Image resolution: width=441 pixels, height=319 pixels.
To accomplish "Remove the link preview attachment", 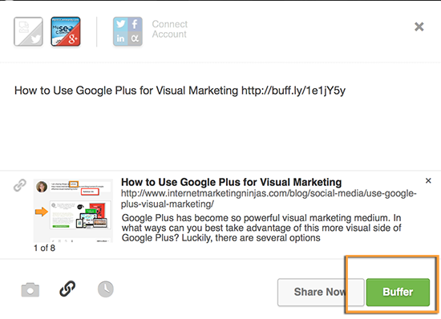I will click(x=428, y=180).
